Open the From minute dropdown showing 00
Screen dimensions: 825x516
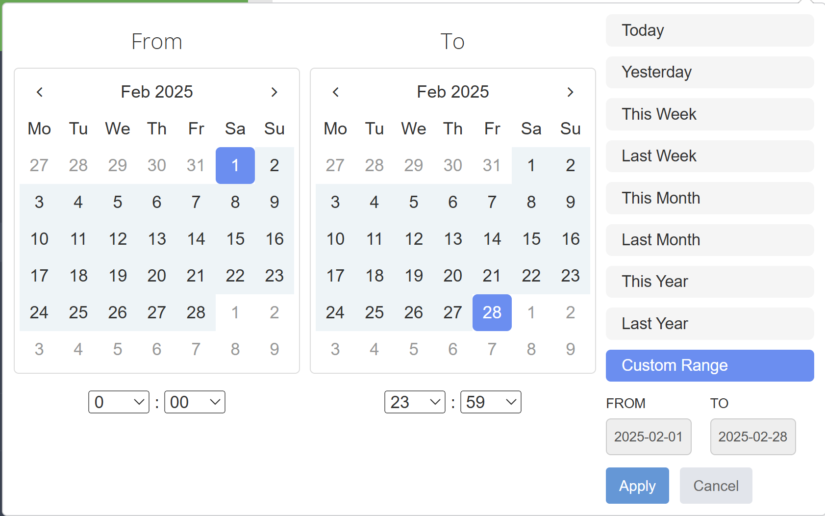point(195,402)
